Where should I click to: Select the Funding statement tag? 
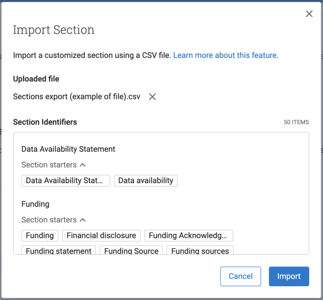pyautogui.click(x=58, y=250)
